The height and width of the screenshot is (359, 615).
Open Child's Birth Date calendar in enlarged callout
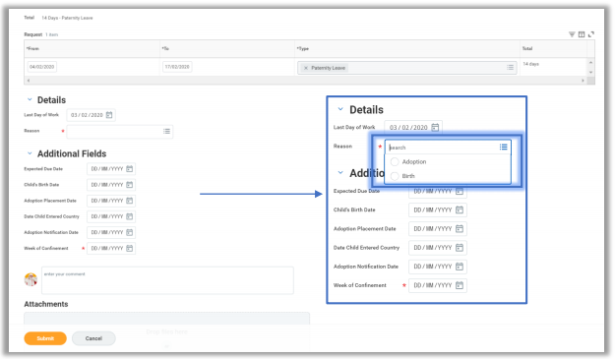coord(460,210)
